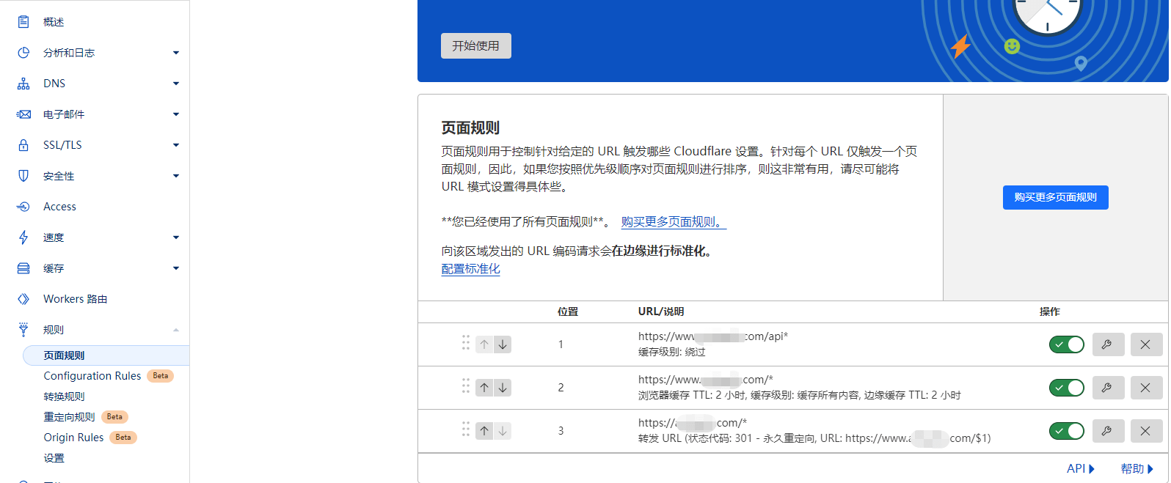Delete rule 1 with the X icon
This screenshot has height=483, width=1171.
point(1146,344)
